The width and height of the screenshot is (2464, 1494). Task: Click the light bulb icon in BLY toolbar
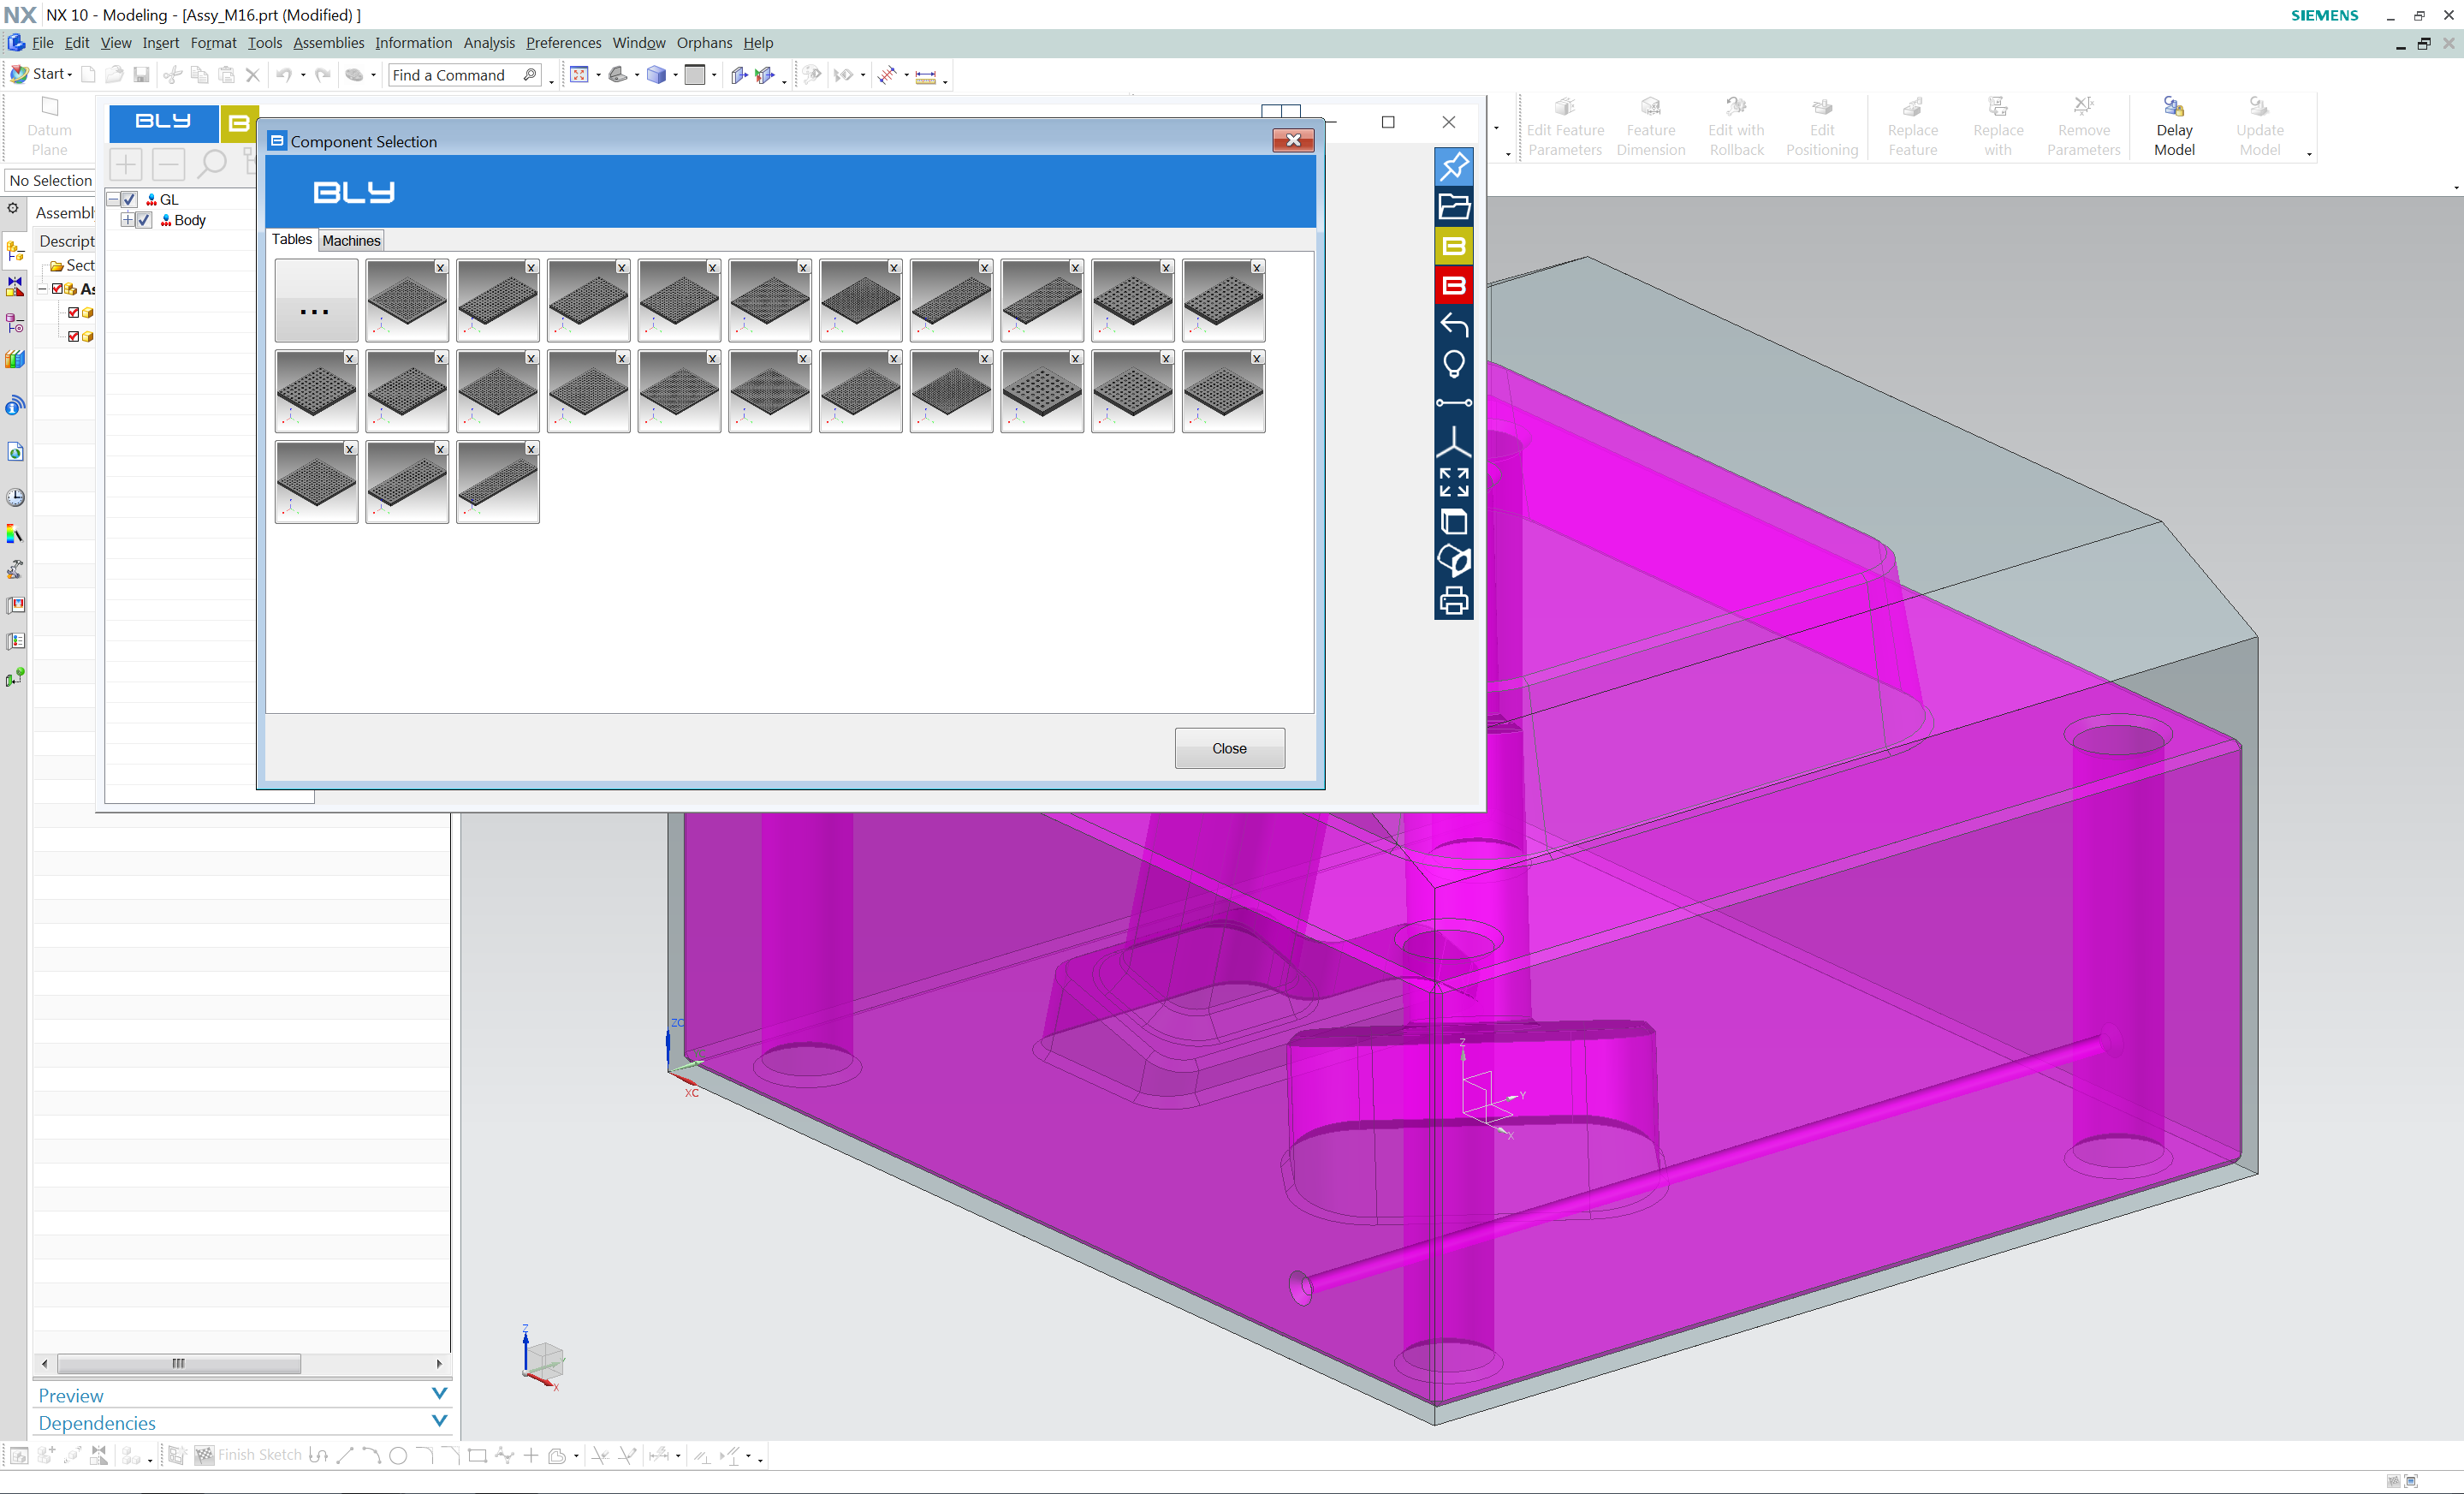coord(1453,364)
